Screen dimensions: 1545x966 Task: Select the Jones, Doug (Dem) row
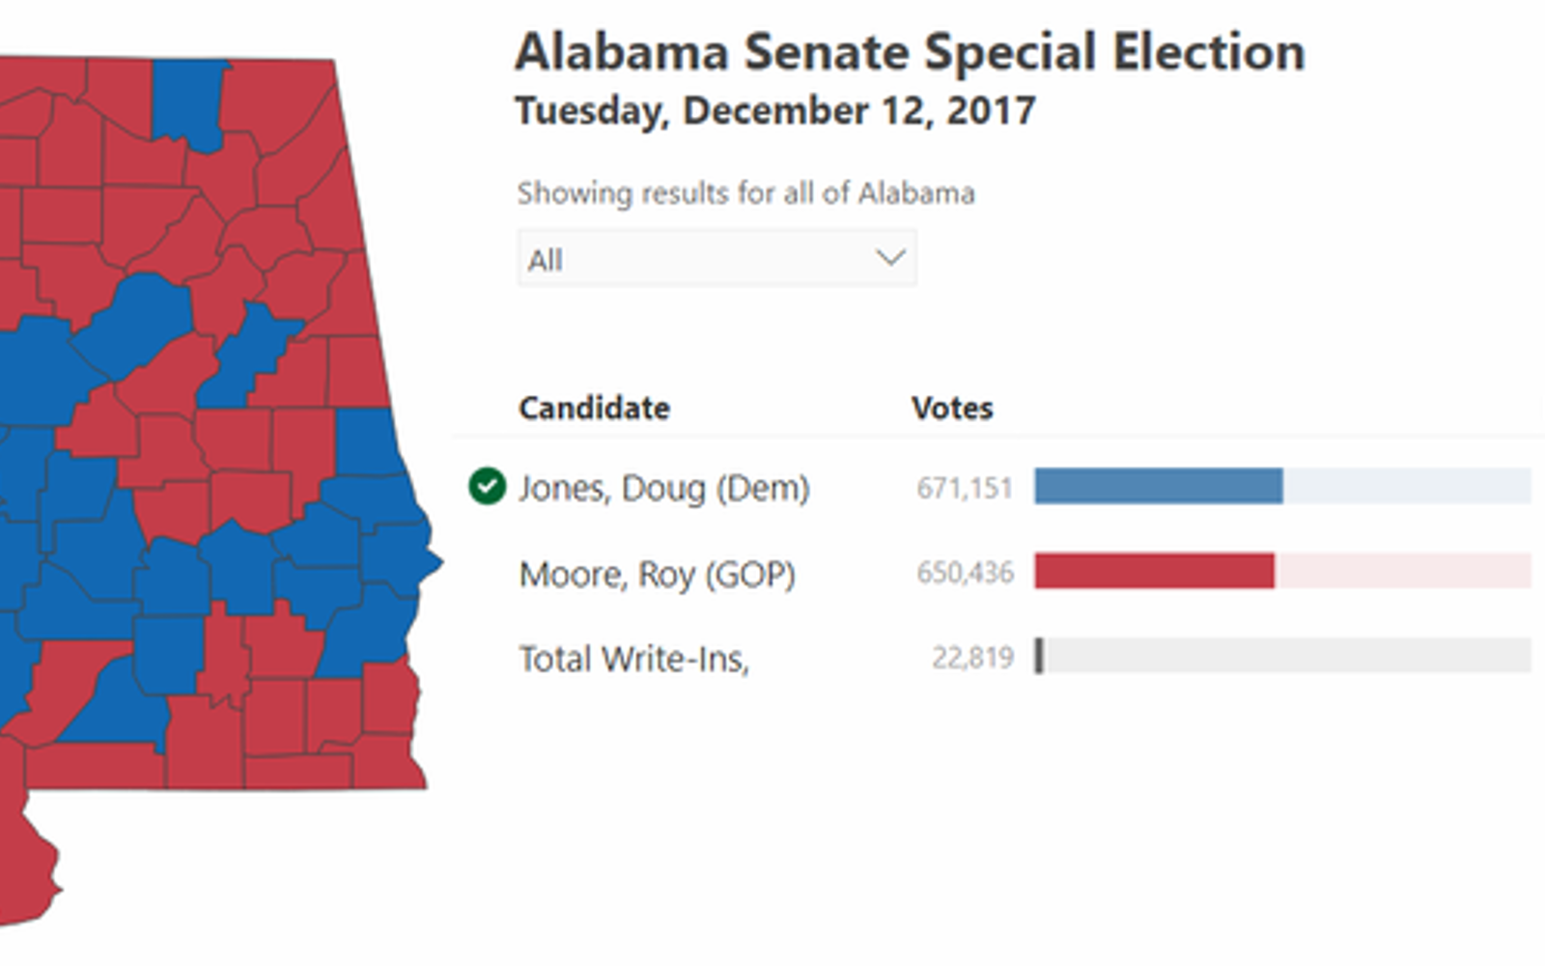(664, 487)
